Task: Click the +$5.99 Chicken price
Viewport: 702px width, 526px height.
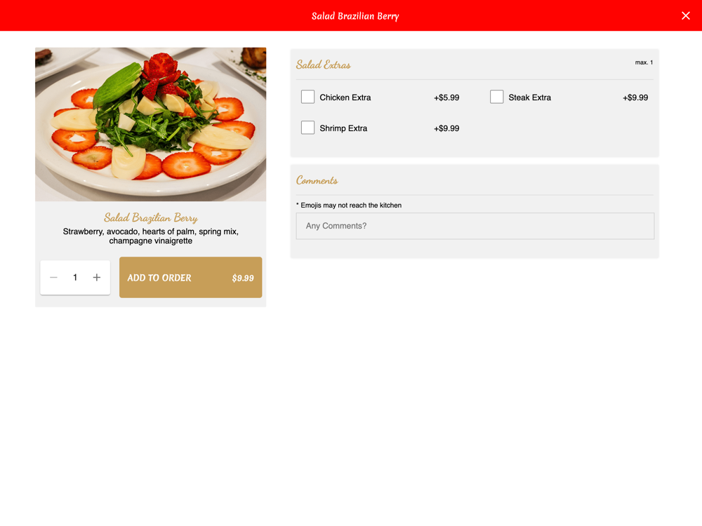Action: click(446, 97)
